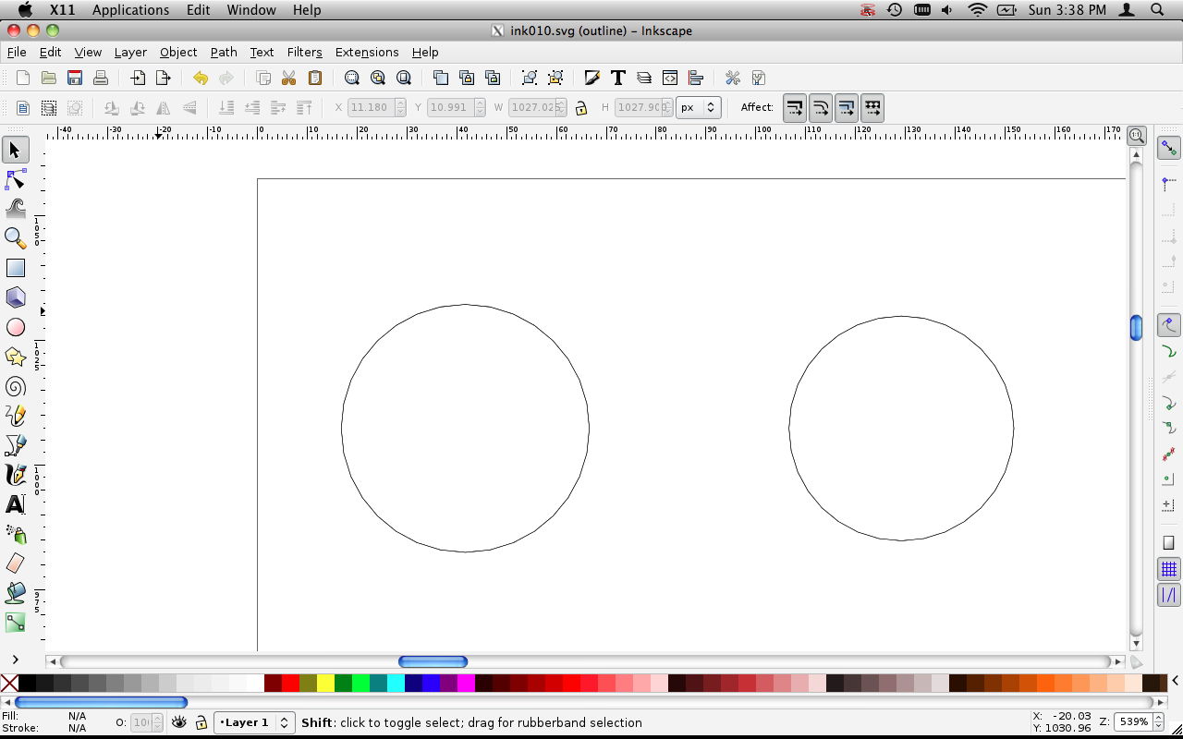Toggle scale rounded corners affect button
The width and height of the screenshot is (1183, 739).
[821, 107]
